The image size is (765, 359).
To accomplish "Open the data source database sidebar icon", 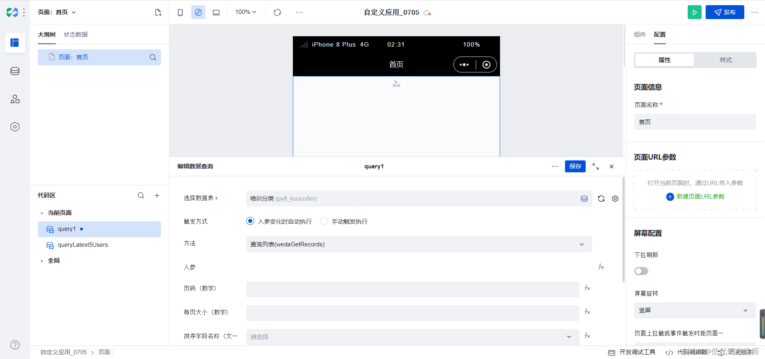I will 15,71.
